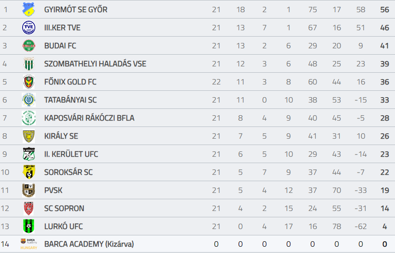
Task: Click the II. Kerület UFC crest
Action: point(29,154)
